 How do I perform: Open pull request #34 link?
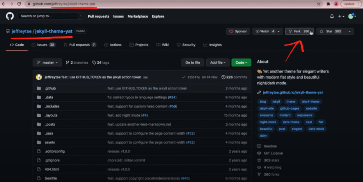(x=172, y=98)
